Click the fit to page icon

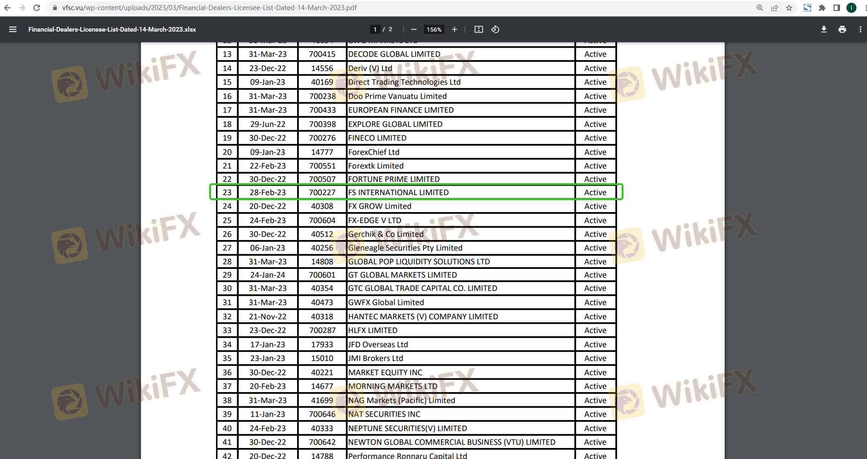[x=479, y=29]
